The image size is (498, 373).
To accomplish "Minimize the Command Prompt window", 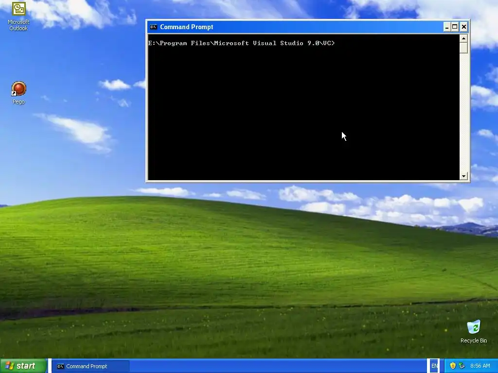I will pos(446,27).
